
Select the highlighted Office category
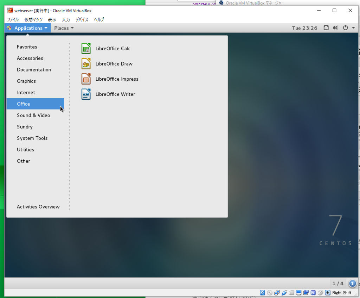click(x=35, y=104)
